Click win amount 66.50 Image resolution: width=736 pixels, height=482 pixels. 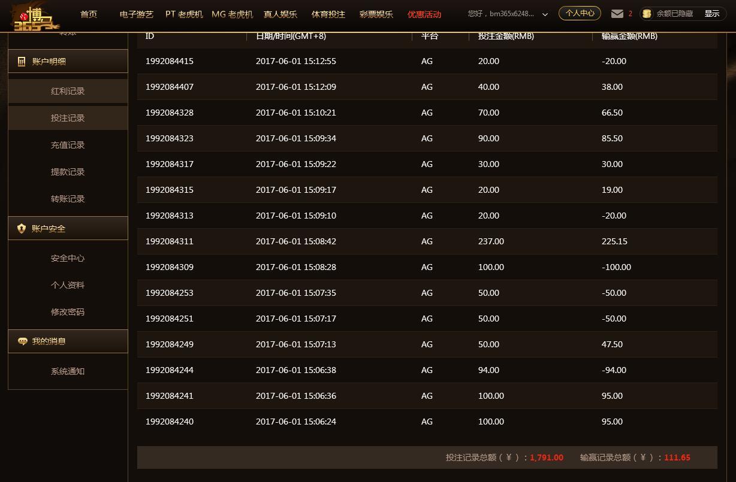click(x=612, y=113)
